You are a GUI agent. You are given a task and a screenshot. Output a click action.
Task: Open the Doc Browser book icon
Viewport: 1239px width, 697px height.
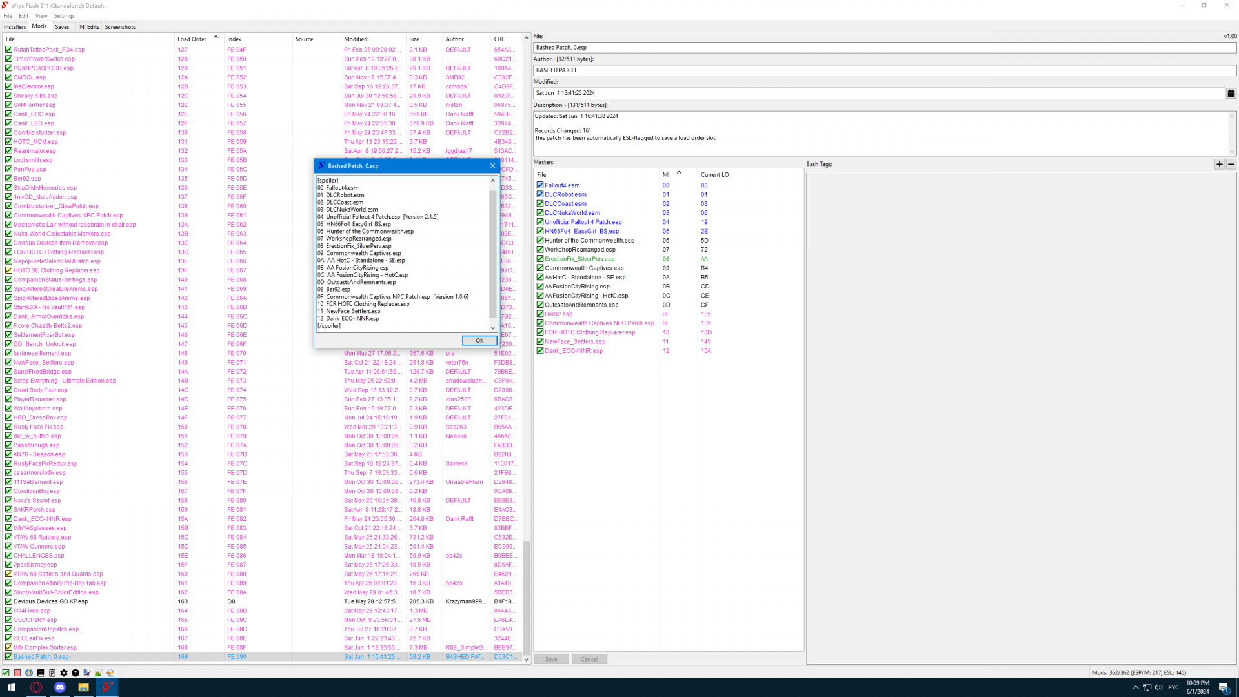point(41,672)
